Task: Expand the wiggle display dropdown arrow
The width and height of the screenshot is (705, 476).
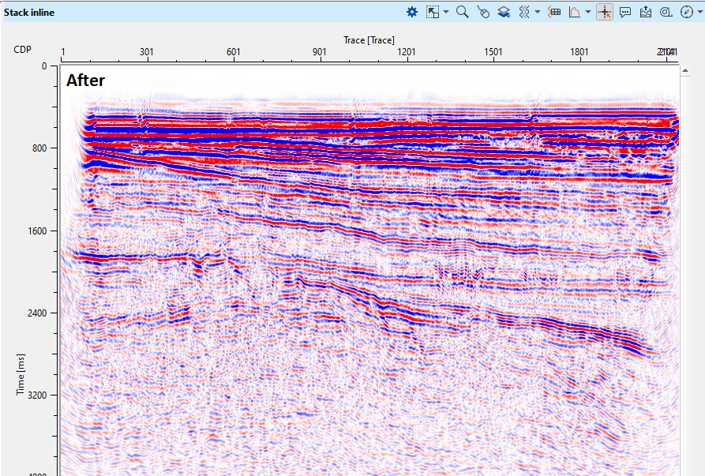Action: pos(538,12)
